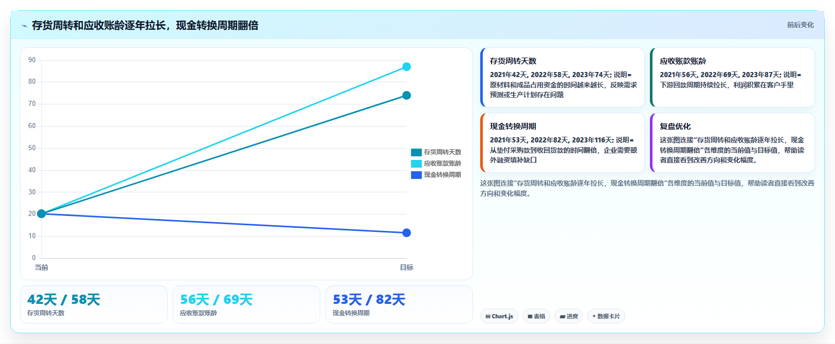Click the 存货周转天数 legend label
The width and height of the screenshot is (835, 344).
pos(442,152)
